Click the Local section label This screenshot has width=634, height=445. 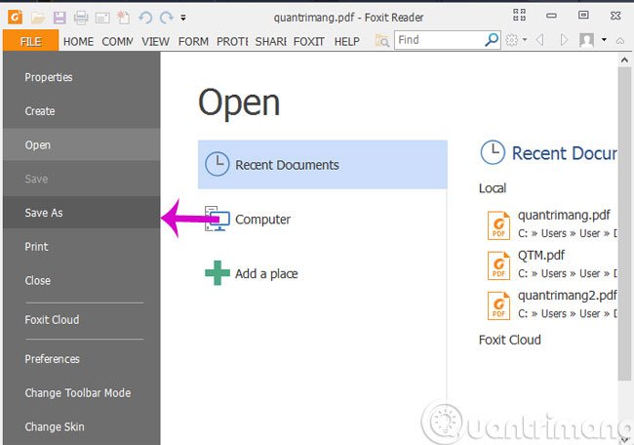point(492,188)
